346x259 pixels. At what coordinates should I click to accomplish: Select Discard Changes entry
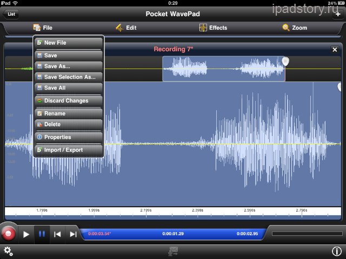point(69,101)
